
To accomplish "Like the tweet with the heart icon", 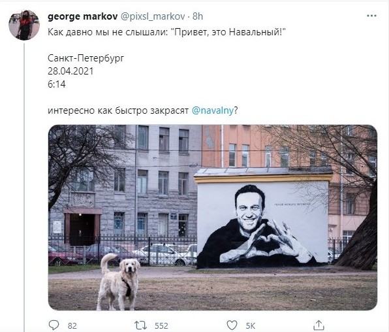I will [x=232, y=325].
